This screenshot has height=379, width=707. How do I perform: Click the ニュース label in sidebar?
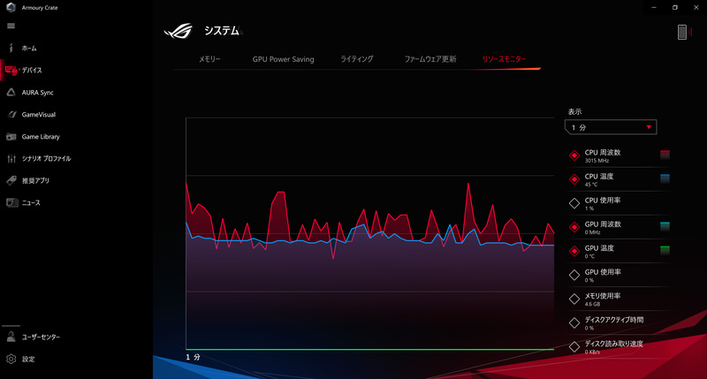coord(31,203)
